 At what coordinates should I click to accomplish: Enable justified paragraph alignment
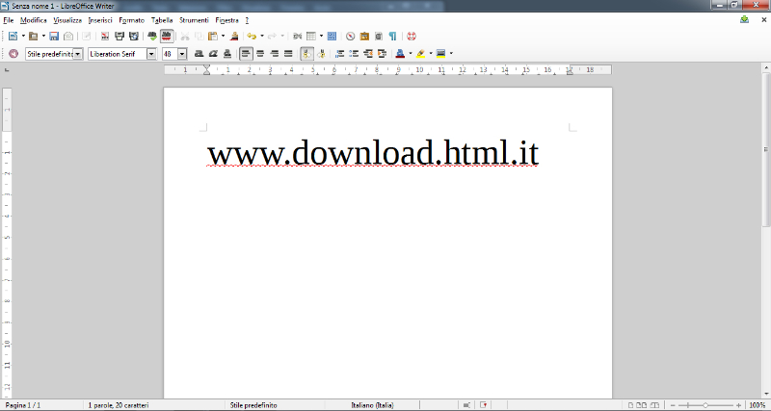coord(288,54)
